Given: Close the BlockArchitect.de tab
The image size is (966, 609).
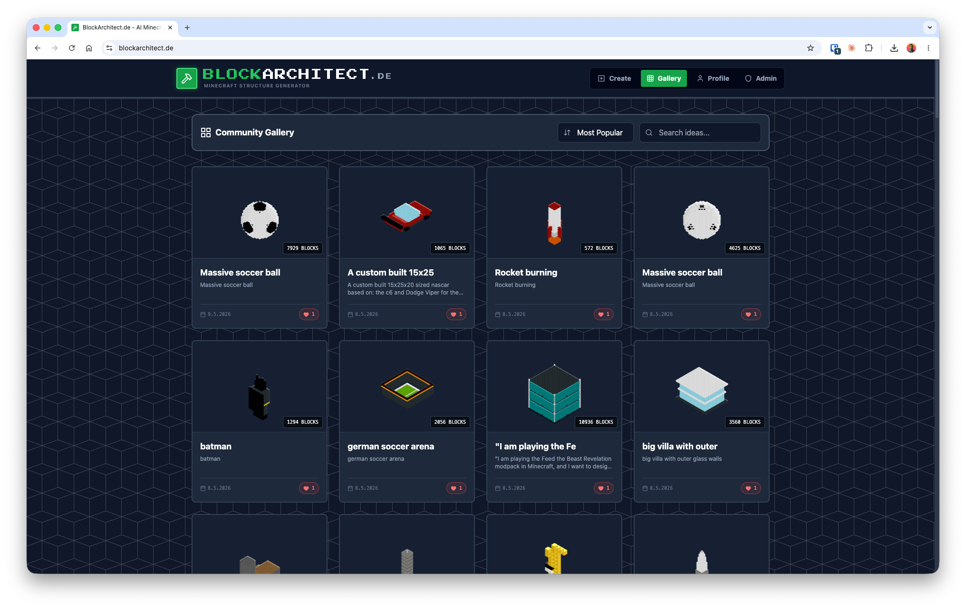Looking at the screenshot, I should [x=170, y=28].
